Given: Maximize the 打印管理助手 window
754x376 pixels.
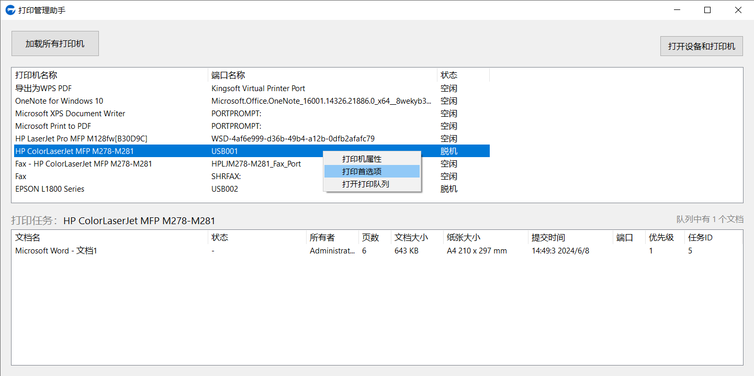Looking at the screenshot, I should pos(707,10).
